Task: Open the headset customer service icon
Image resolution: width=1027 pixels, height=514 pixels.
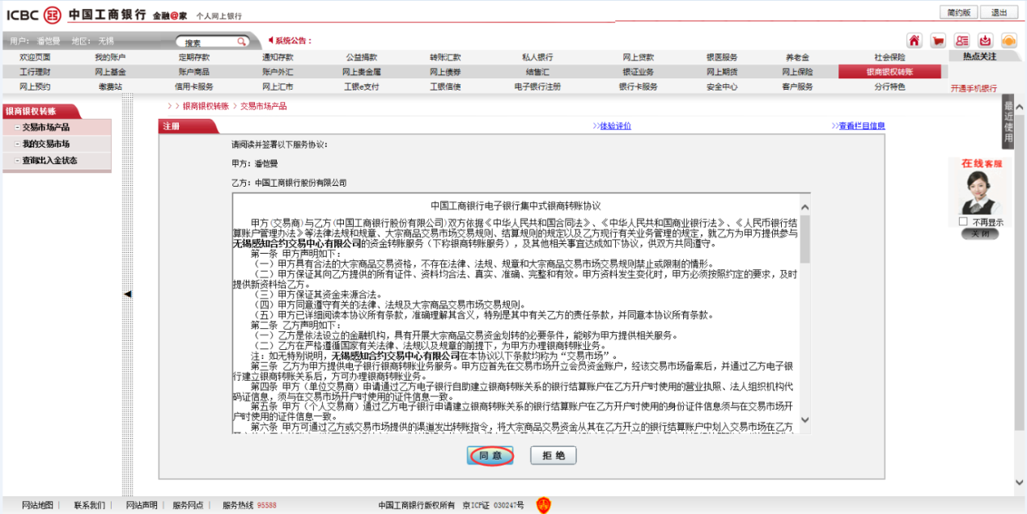Action: (x=1008, y=40)
